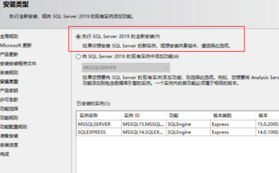Screen dimensions: 279x173
Task: Select the SQLEXPRESS instance name cell
Action: tap(99, 132)
